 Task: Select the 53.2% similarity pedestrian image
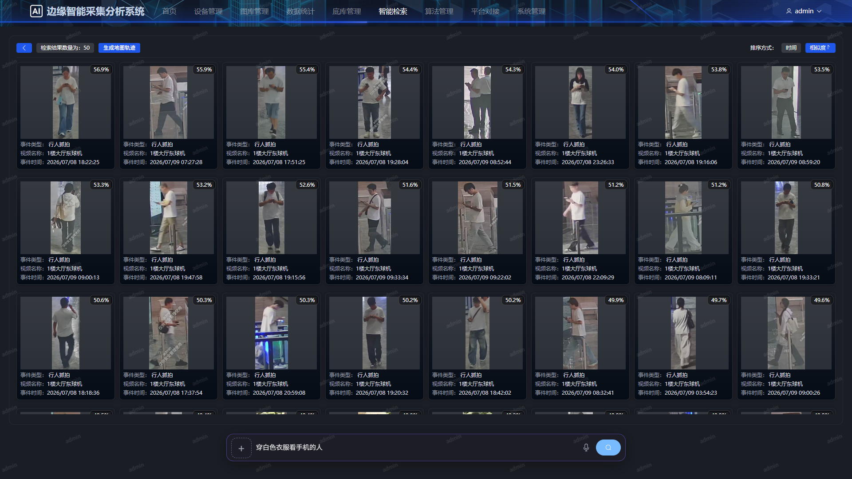pyautogui.click(x=169, y=218)
